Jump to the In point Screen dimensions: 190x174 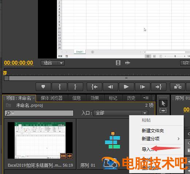[x=94, y=87]
